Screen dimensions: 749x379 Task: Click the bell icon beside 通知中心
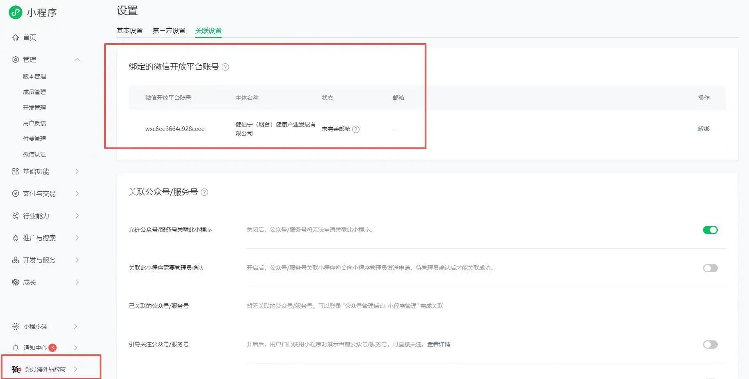[16, 348]
